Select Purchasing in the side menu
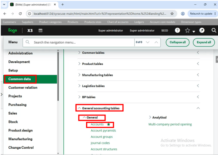The height and width of the screenshot is (155, 218). coord(17,105)
